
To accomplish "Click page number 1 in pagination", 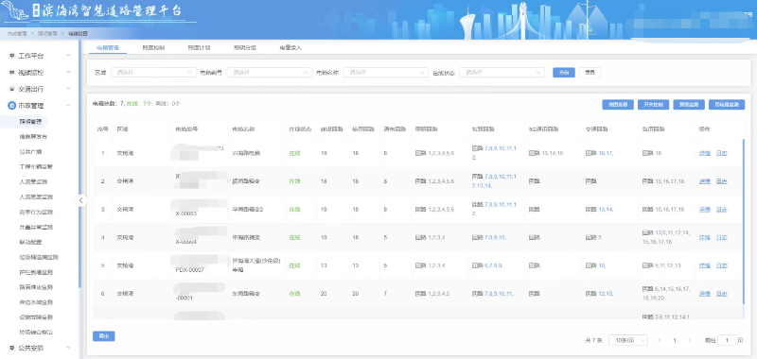I will click(x=675, y=340).
